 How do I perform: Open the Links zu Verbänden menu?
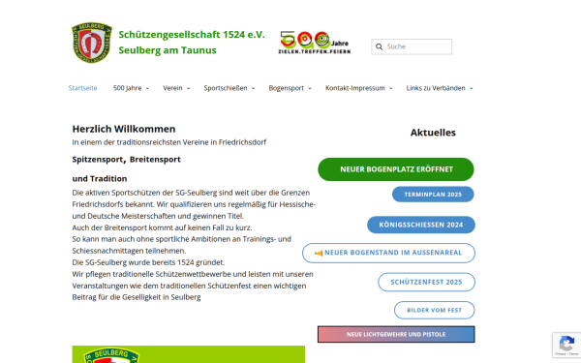coord(436,88)
